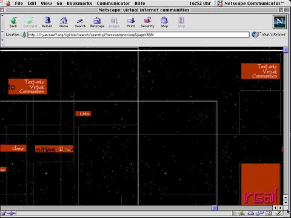Go to the Home page

pyautogui.click(x=64, y=22)
